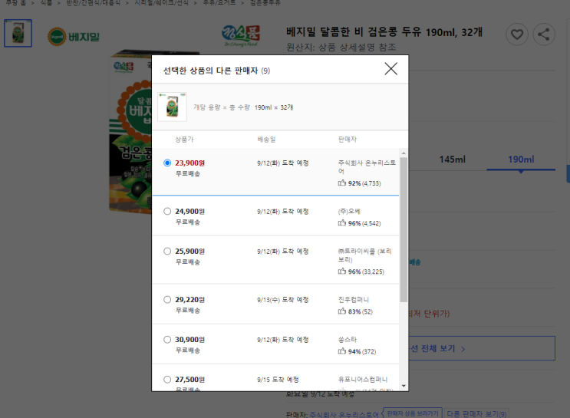Open 반찬/간편식/대용식 breadcrumb link
Viewport: 570px width, 418px height.
[x=93, y=2]
